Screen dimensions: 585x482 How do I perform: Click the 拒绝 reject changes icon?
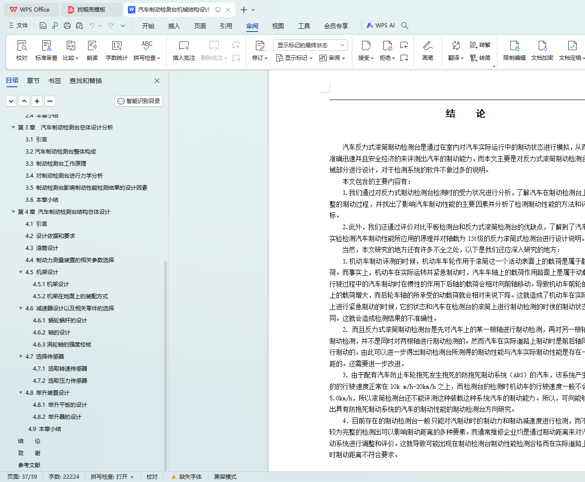coord(387,45)
